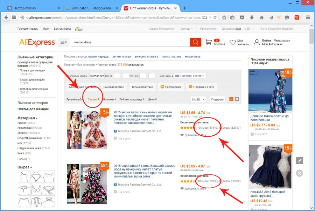This screenshot has width=315, height=211.
Task: Close the LowCost2.ru tab
Action: [x=117, y=8]
